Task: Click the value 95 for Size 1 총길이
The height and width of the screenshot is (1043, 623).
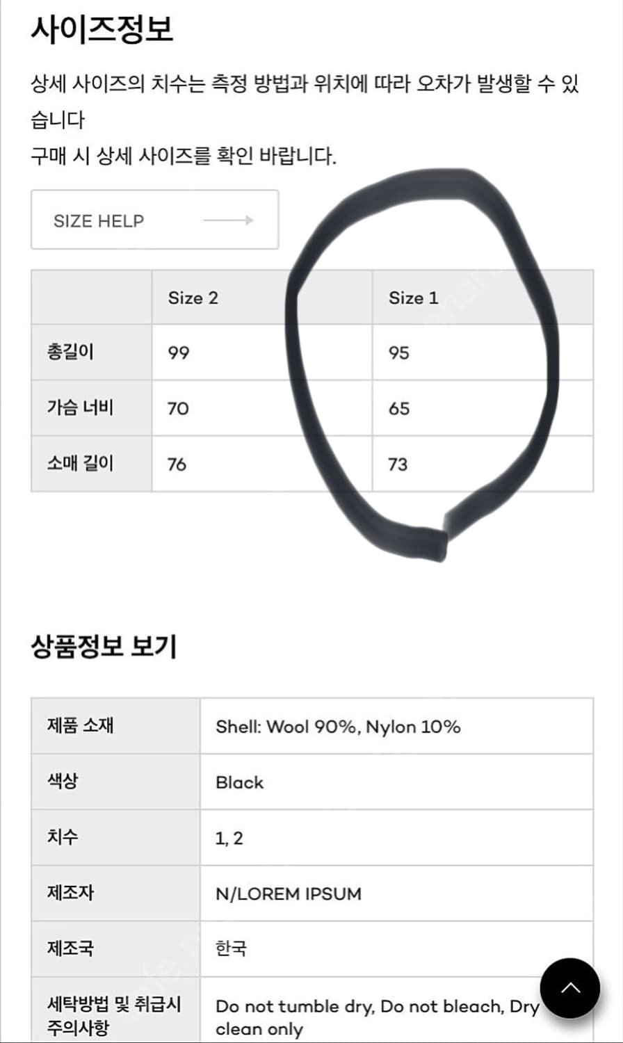Action: (398, 353)
